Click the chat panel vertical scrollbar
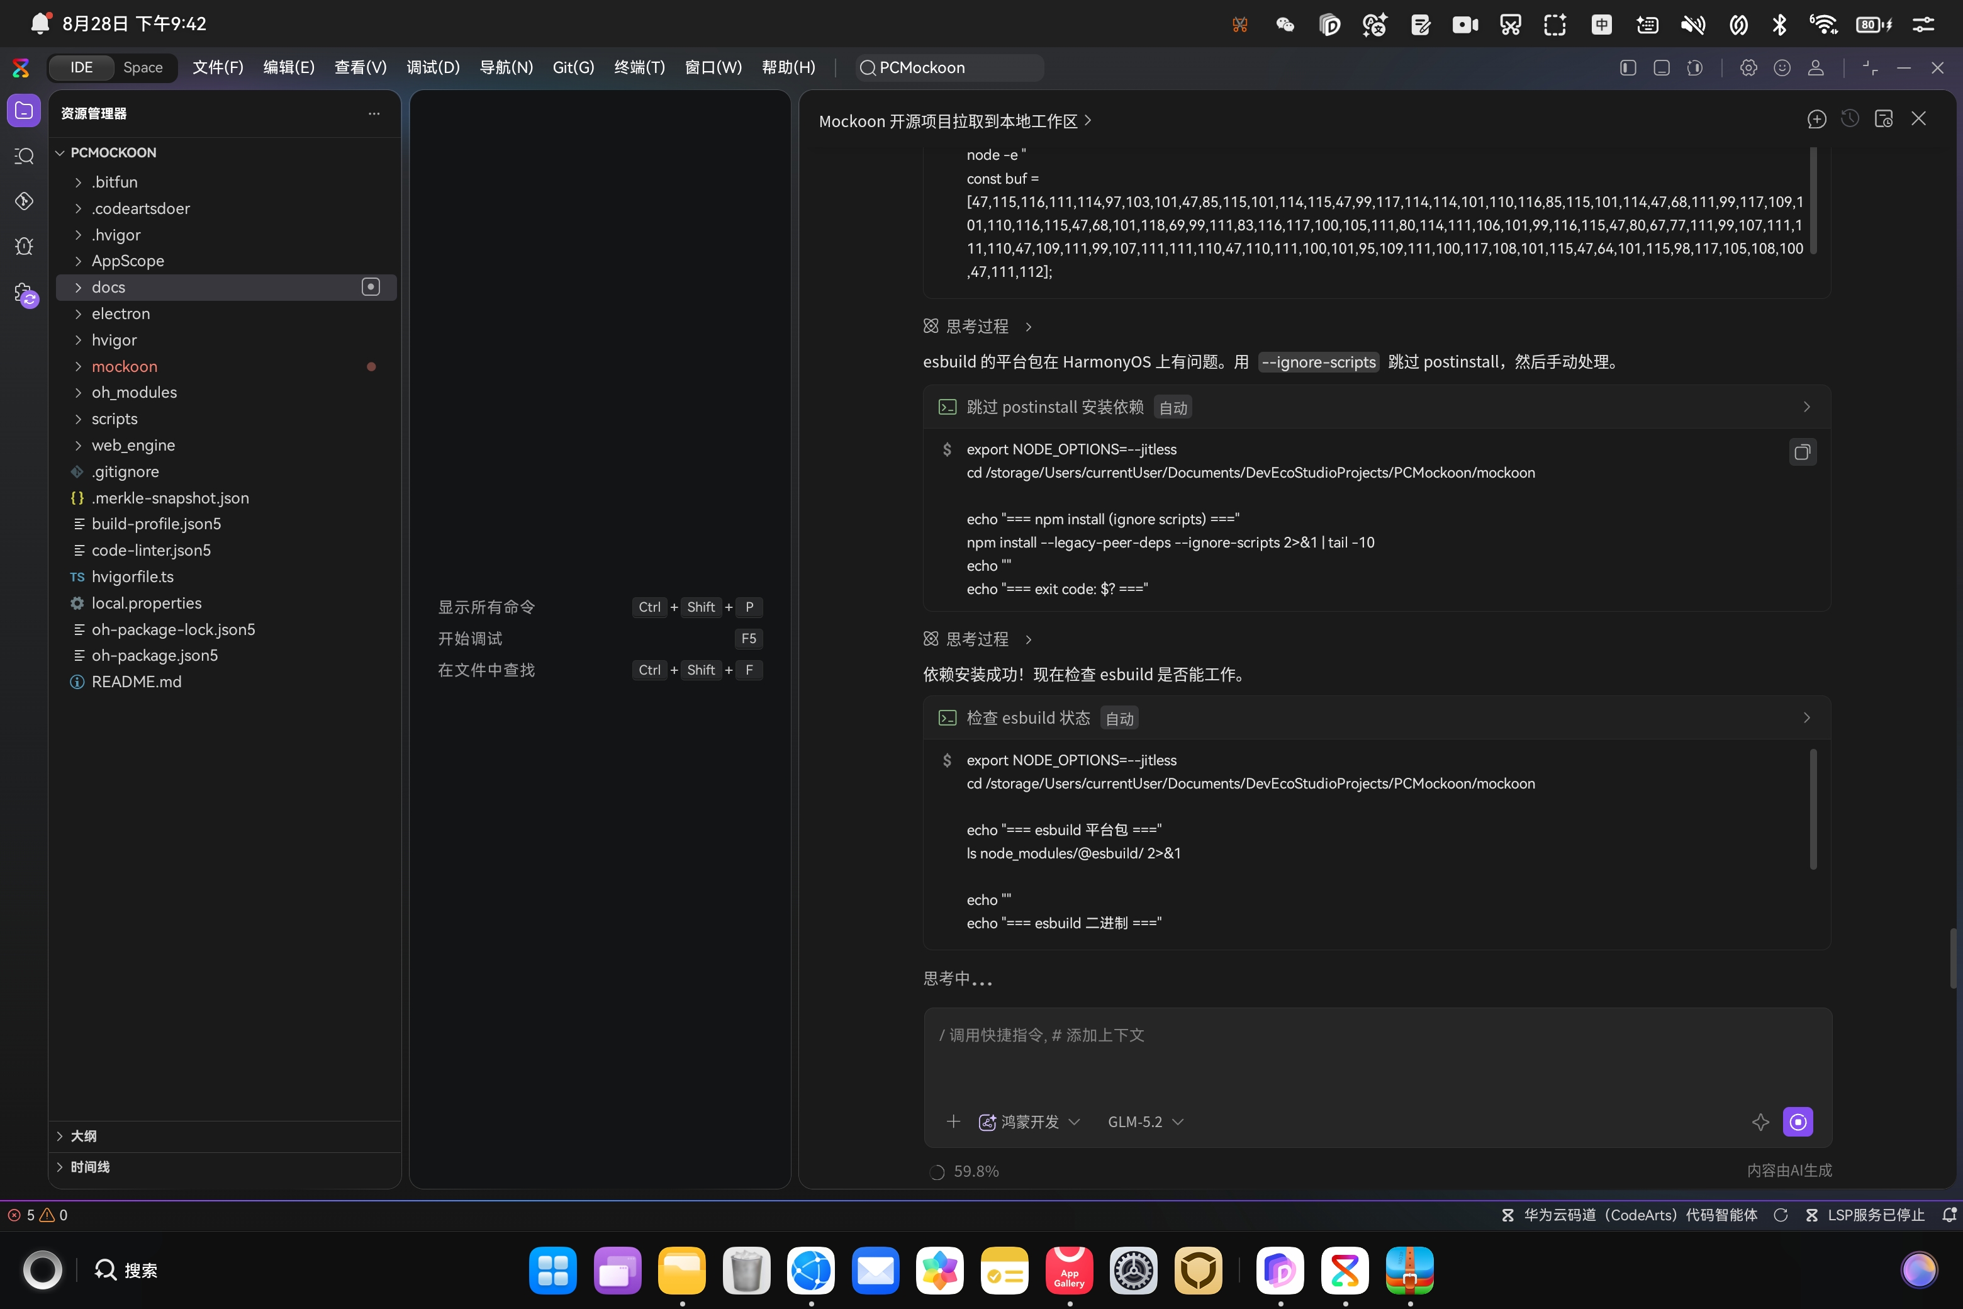This screenshot has height=1309, width=1963. click(1952, 958)
